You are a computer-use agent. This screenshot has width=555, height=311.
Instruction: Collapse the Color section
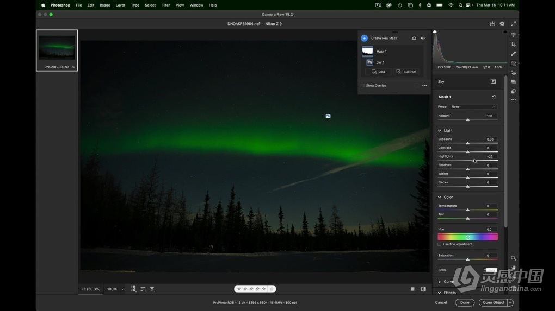pyautogui.click(x=440, y=198)
